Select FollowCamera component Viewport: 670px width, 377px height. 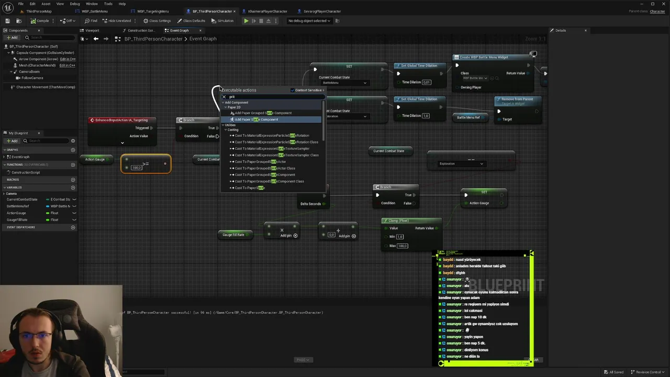tap(32, 78)
